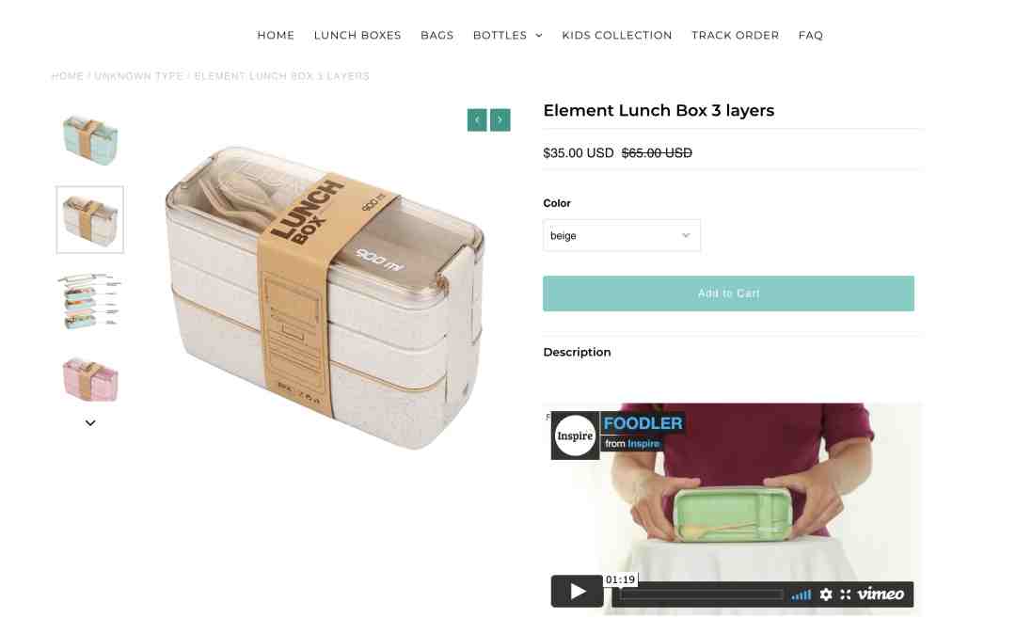Add the lunch box to cart

click(x=728, y=293)
